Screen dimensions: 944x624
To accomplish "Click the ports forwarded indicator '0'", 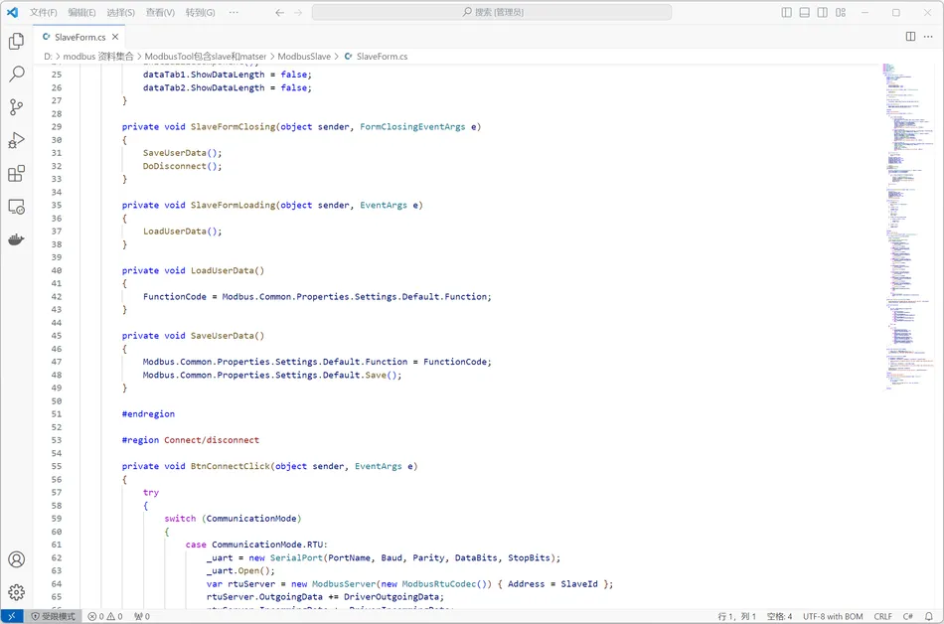I will click(x=142, y=616).
